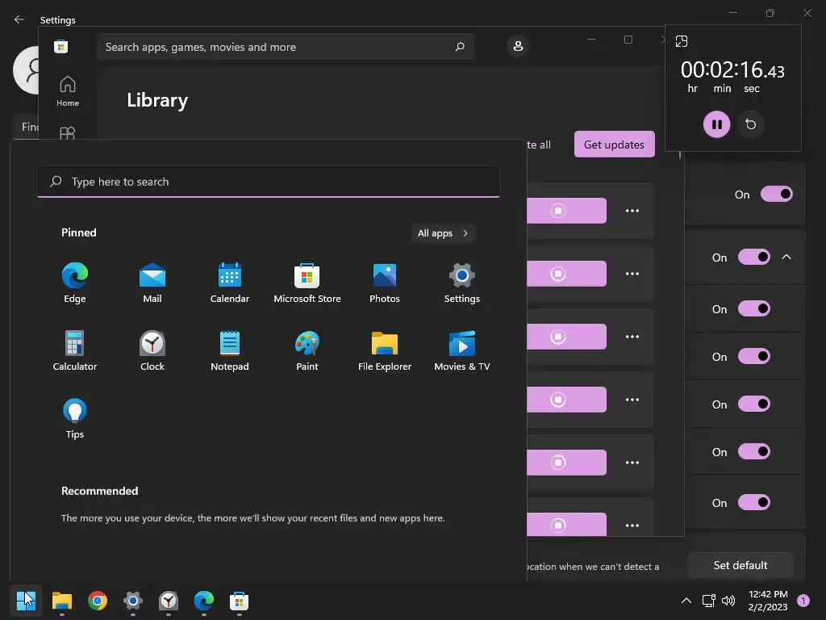
Task: Click the Start menu search box
Action: coord(269,182)
